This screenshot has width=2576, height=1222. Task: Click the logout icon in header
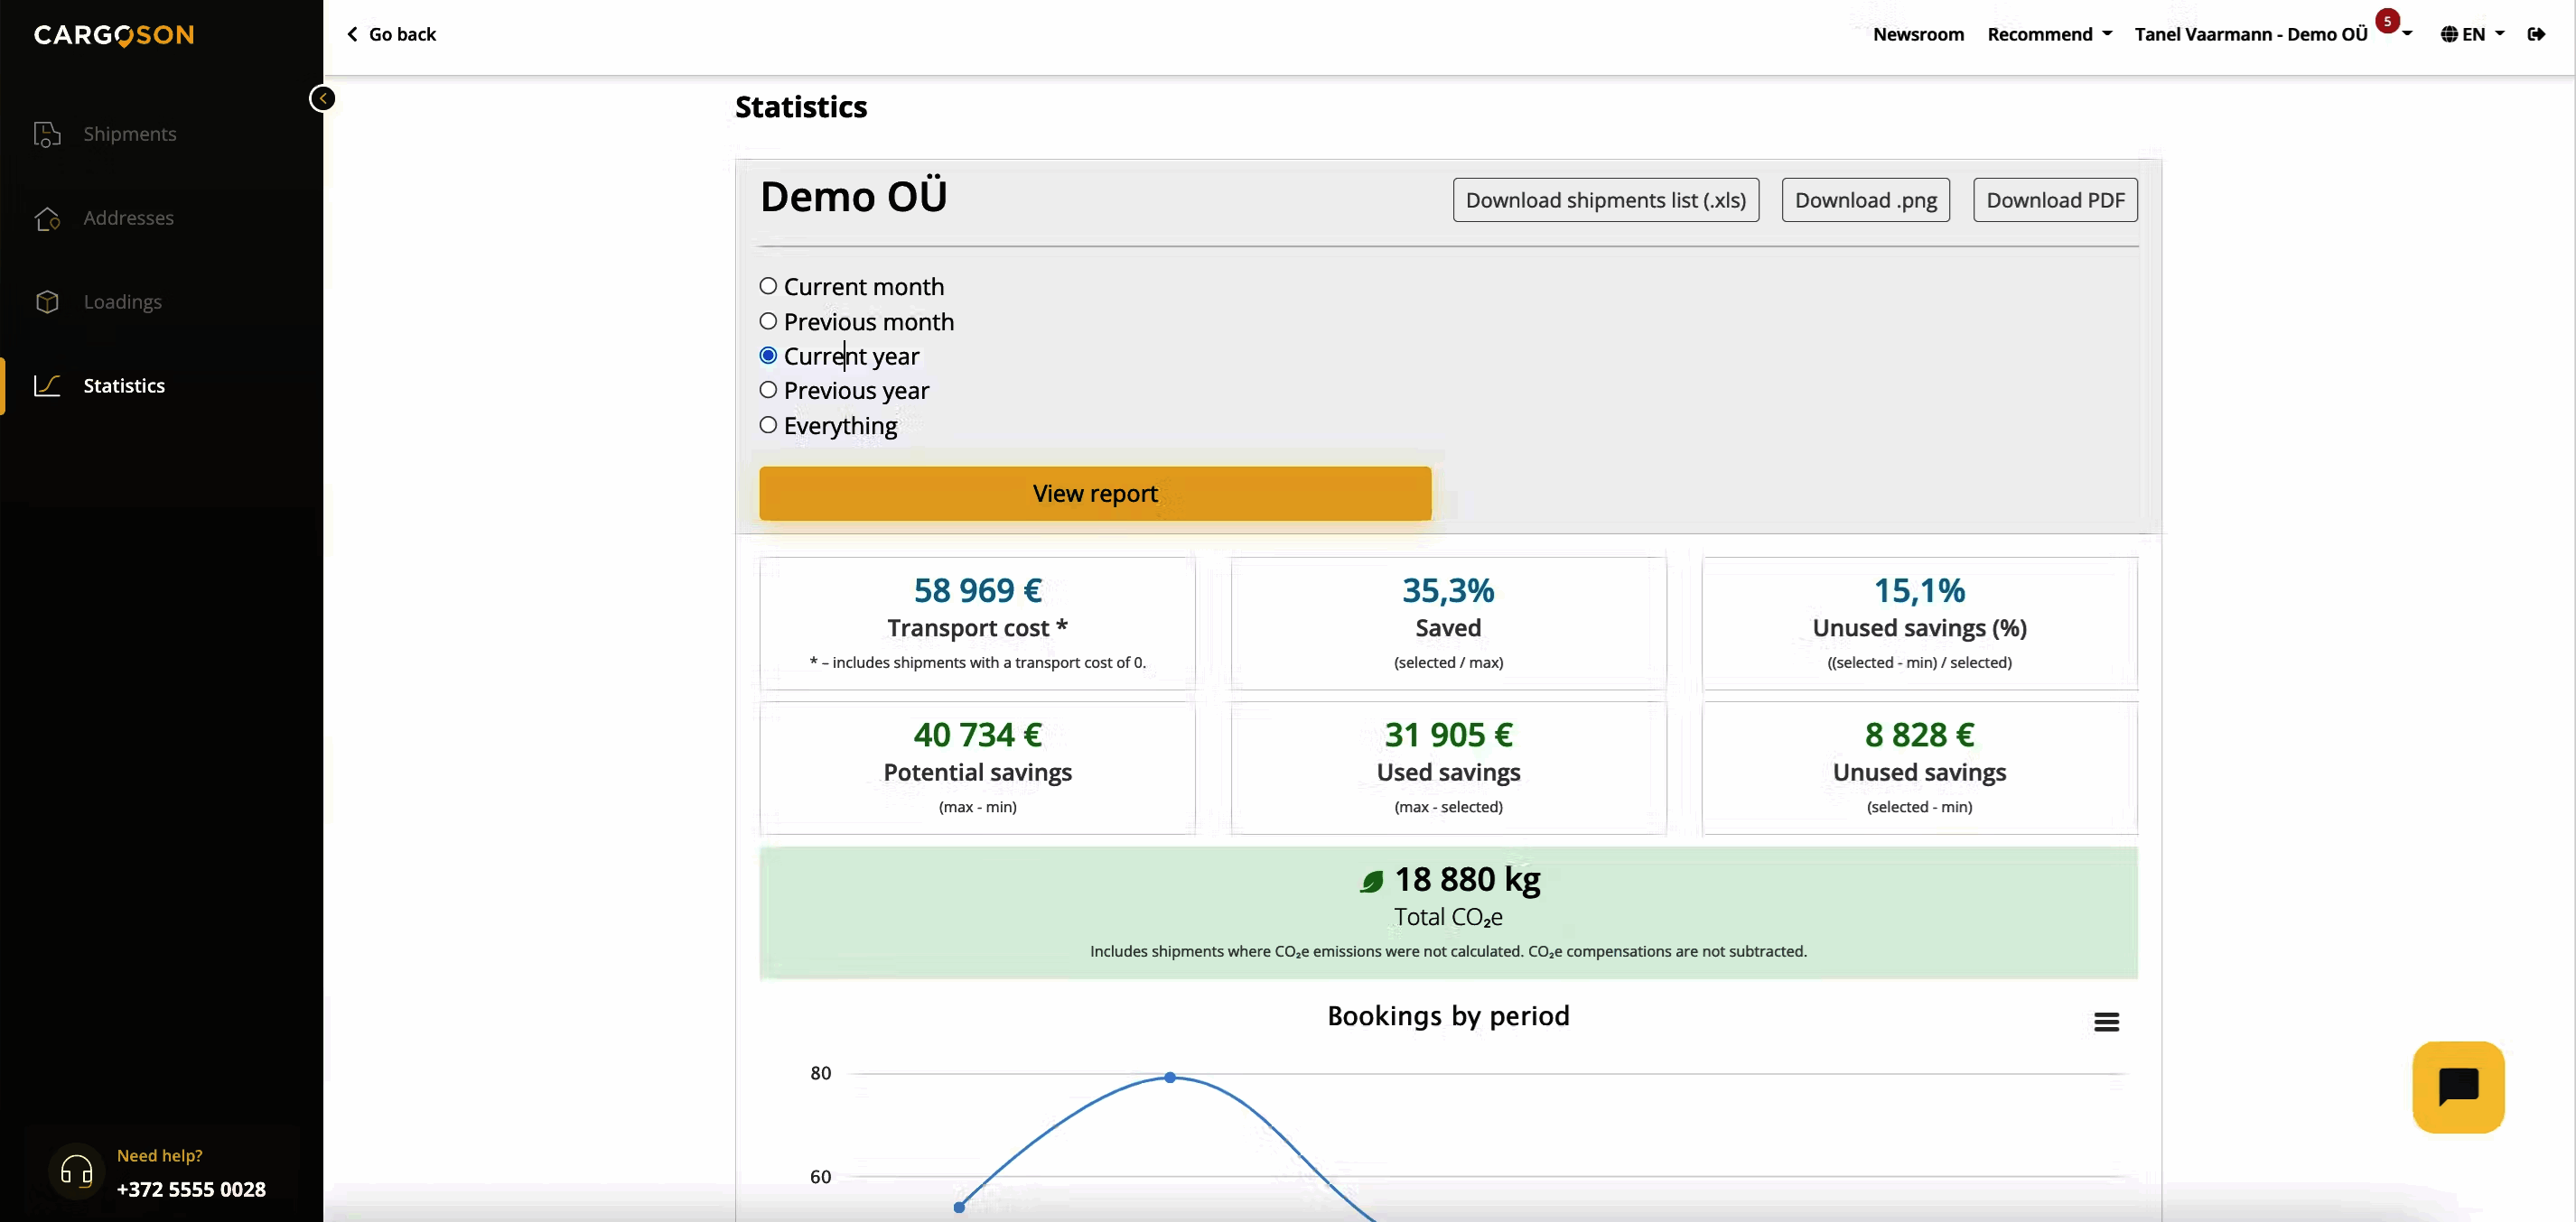pos(2536,34)
